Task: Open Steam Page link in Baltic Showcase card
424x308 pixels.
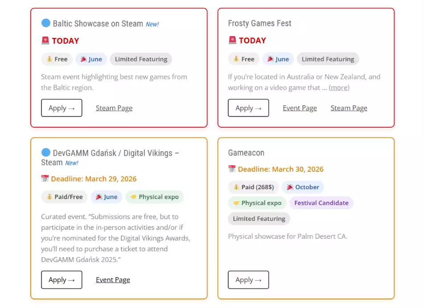Action: click(114, 108)
